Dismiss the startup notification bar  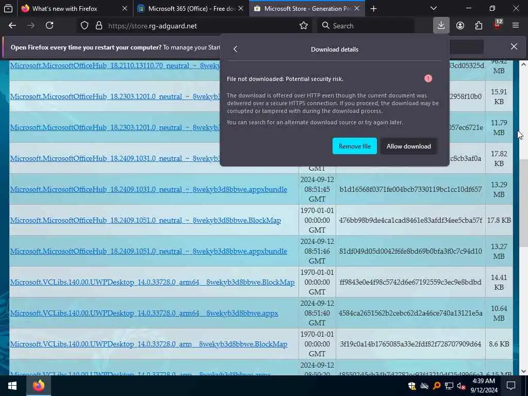(x=514, y=46)
